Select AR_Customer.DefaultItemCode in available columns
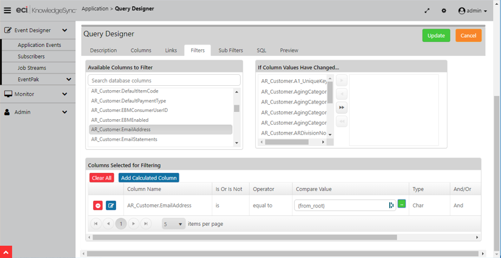Viewport: 501px width, 258px height. (x=161, y=91)
